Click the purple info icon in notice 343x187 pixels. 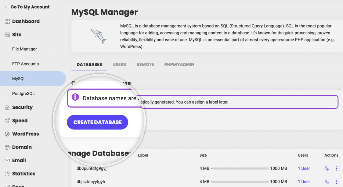75,97
